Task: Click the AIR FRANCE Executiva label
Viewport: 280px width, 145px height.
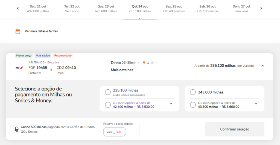Action: pos(43,62)
